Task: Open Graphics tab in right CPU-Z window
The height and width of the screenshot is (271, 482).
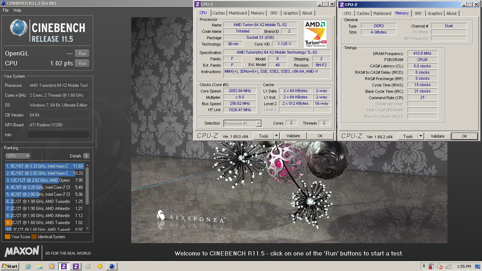Action: point(435,13)
